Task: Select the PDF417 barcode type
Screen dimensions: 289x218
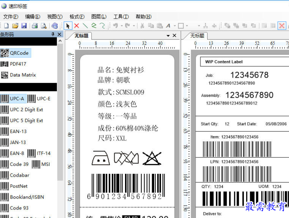Action: [x=13, y=64]
